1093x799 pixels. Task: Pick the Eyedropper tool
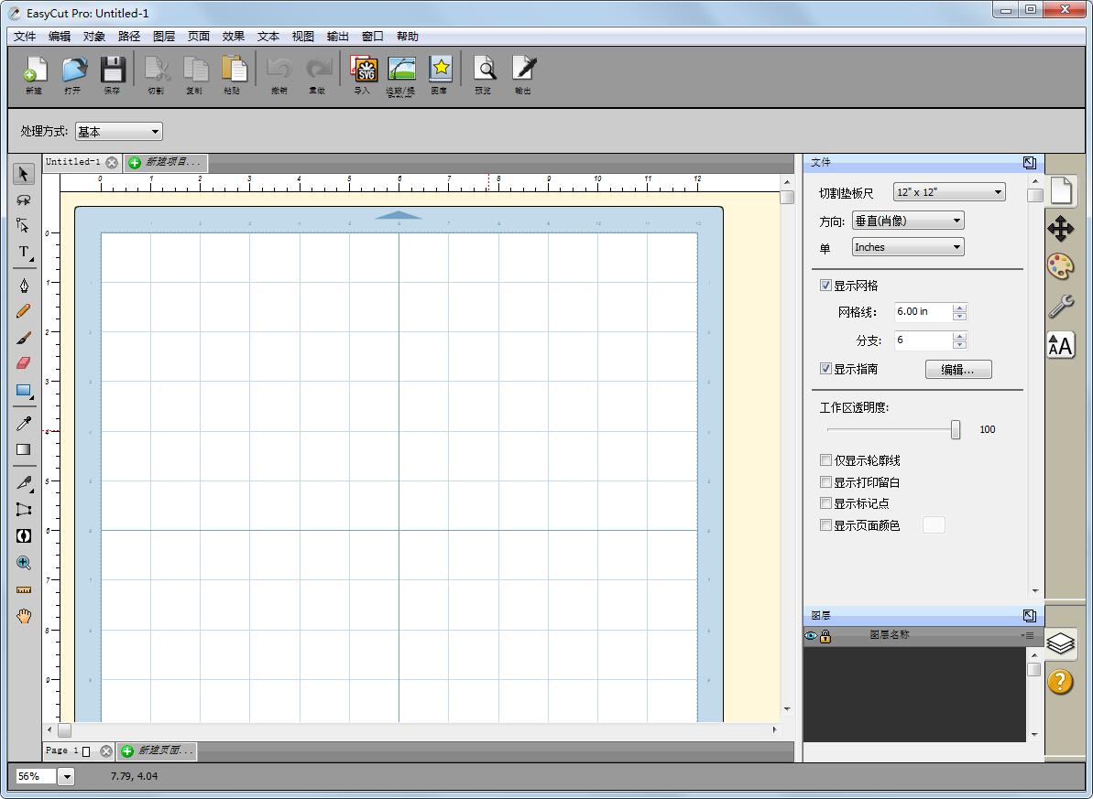pos(24,423)
